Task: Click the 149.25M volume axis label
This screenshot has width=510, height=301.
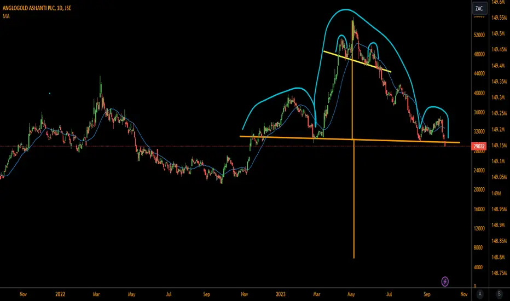Action: click(x=499, y=113)
